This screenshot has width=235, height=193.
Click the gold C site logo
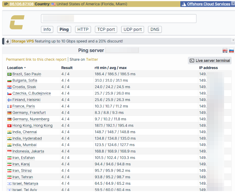(x=17, y=22)
